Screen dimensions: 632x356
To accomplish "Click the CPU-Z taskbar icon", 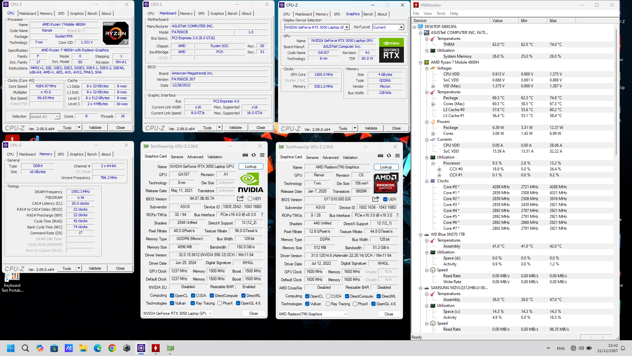I will coord(141,348).
